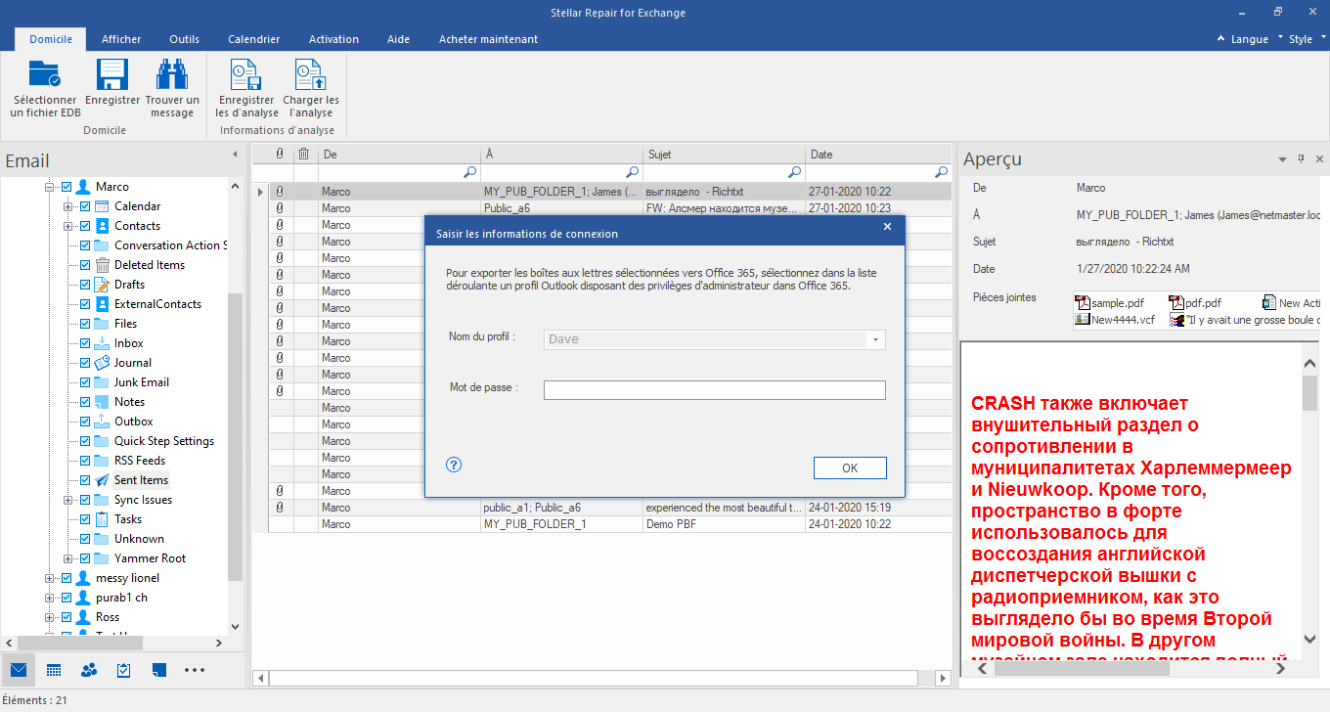This screenshot has height=712, width=1330.
Task: Open New4444.vcf attachment
Action: (x=1114, y=319)
